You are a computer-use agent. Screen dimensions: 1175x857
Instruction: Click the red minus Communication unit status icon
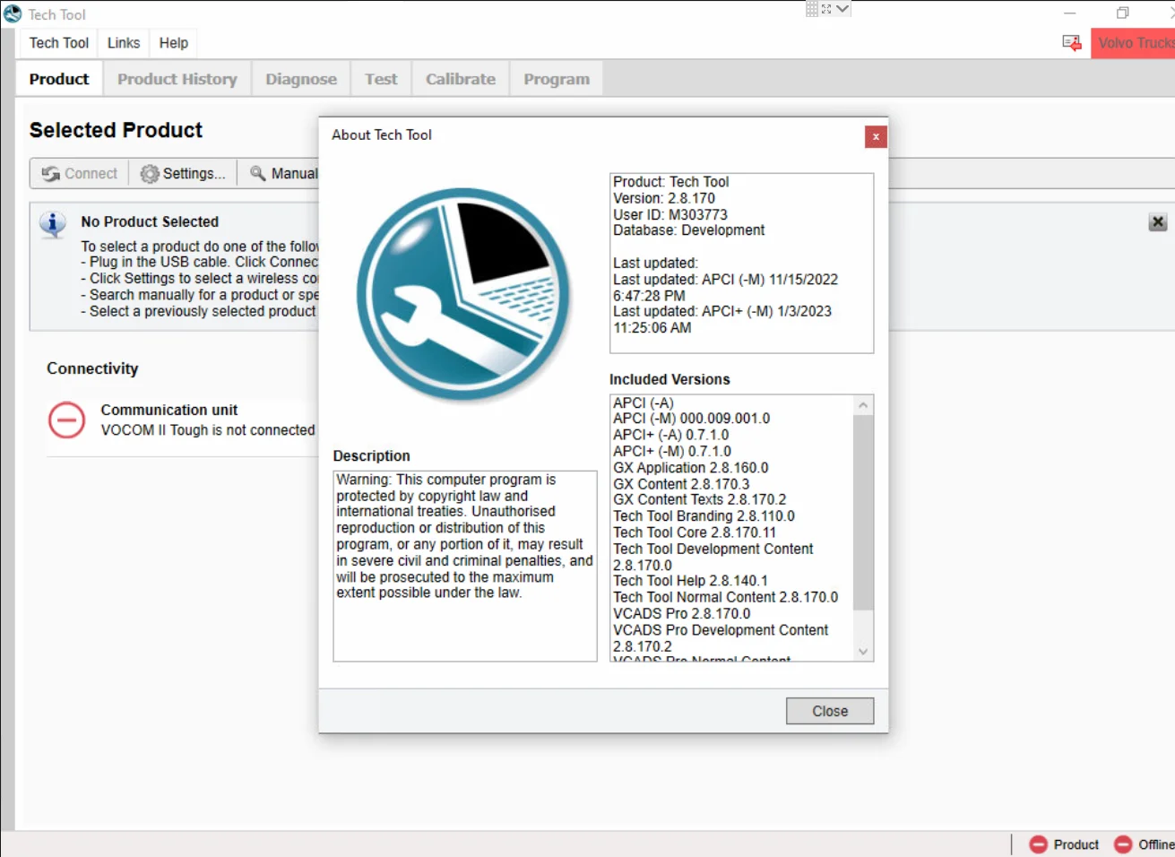[x=66, y=420]
